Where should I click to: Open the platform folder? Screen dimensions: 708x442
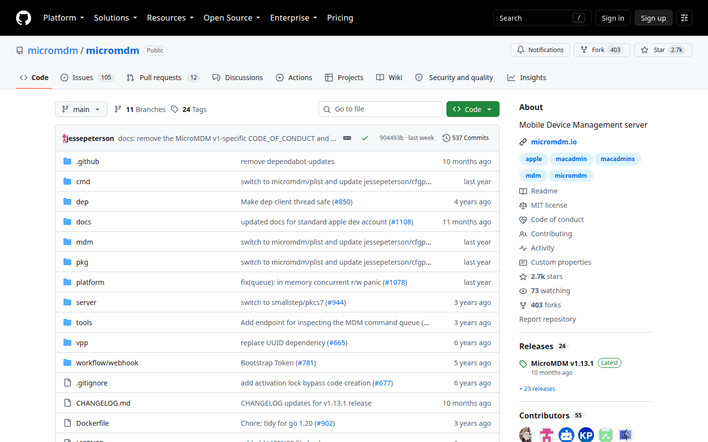90,282
